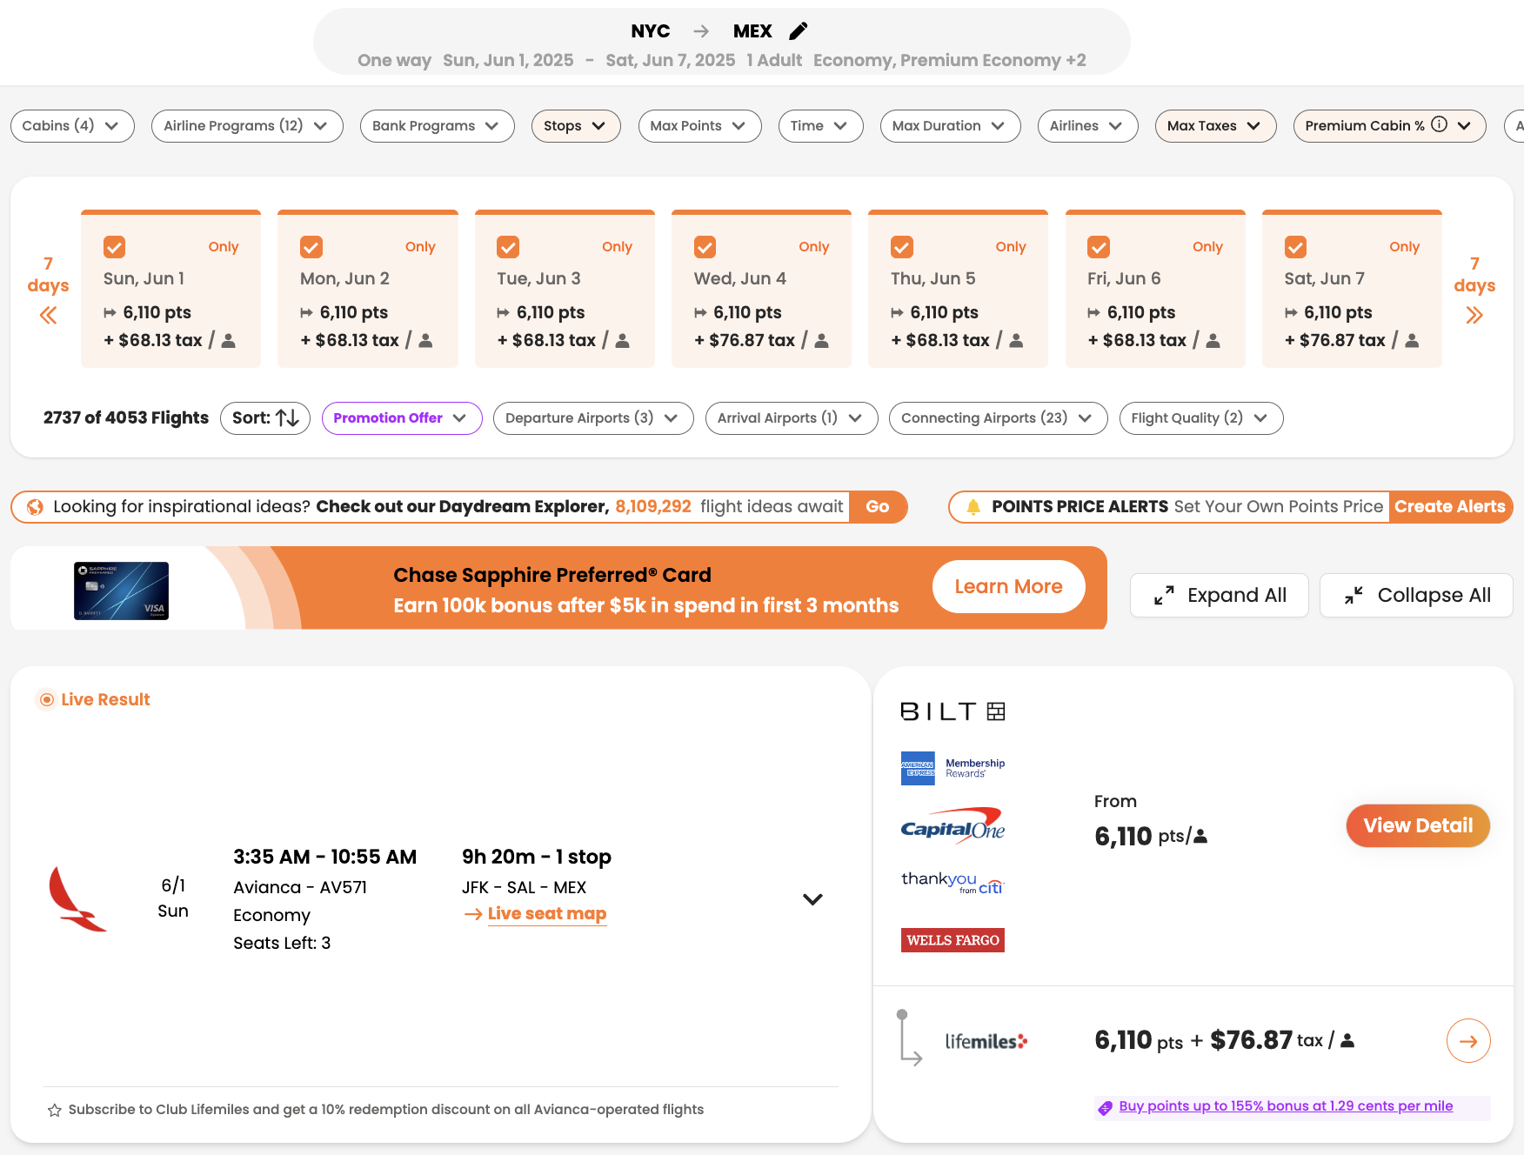Open the Max Taxes dropdown
Viewport: 1524px width, 1155px height.
pyautogui.click(x=1215, y=126)
